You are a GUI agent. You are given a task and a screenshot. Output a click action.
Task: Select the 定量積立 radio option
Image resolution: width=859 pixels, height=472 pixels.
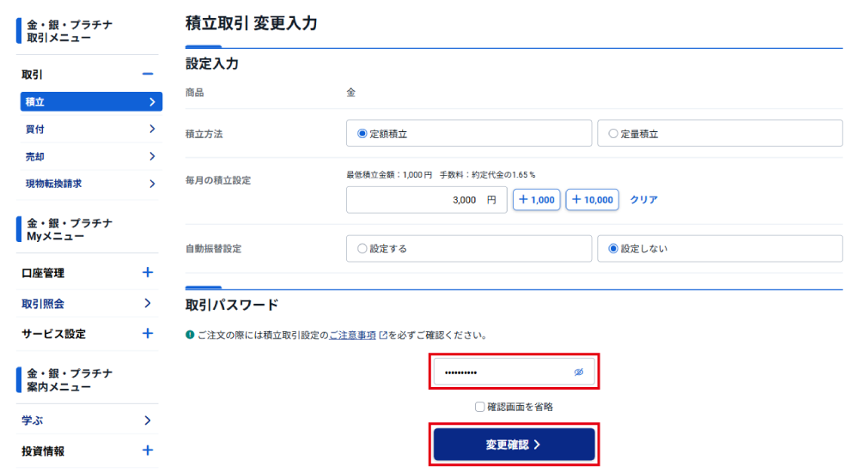click(x=612, y=134)
